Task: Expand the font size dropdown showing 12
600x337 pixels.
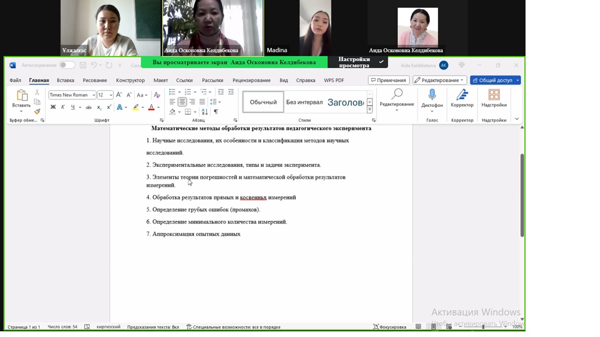Action: coord(111,95)
